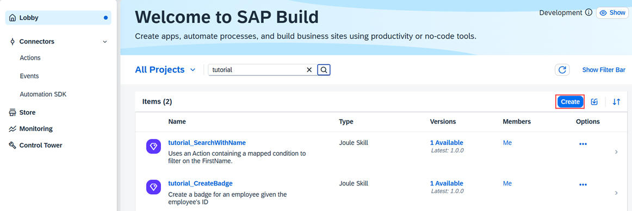Image resolution: width=632 pixels, height=211 pixels.
Task: Click the Options column header
Action: pos(587,122)
